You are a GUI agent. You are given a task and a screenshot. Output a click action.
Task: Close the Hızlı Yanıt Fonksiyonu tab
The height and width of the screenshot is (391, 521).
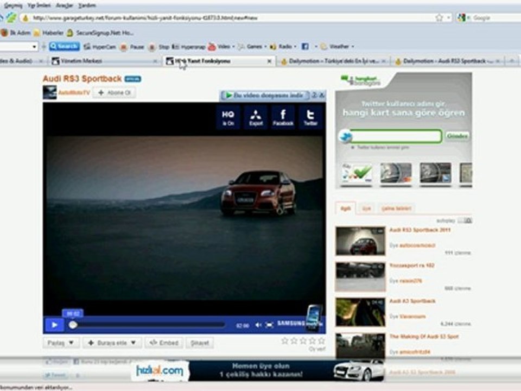point(270,61)
